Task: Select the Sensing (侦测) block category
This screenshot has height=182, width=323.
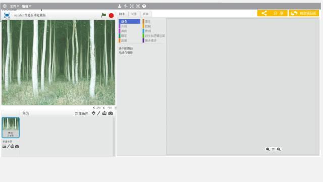Action: [x=153, y=31]
